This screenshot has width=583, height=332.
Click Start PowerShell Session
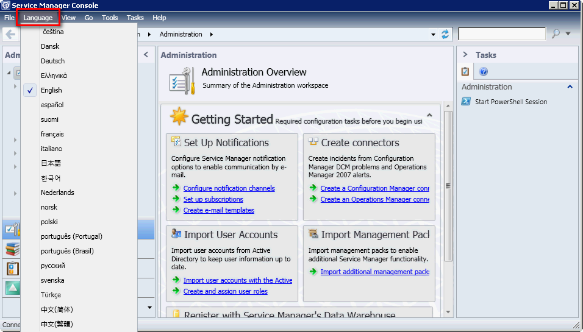(511, 102)
